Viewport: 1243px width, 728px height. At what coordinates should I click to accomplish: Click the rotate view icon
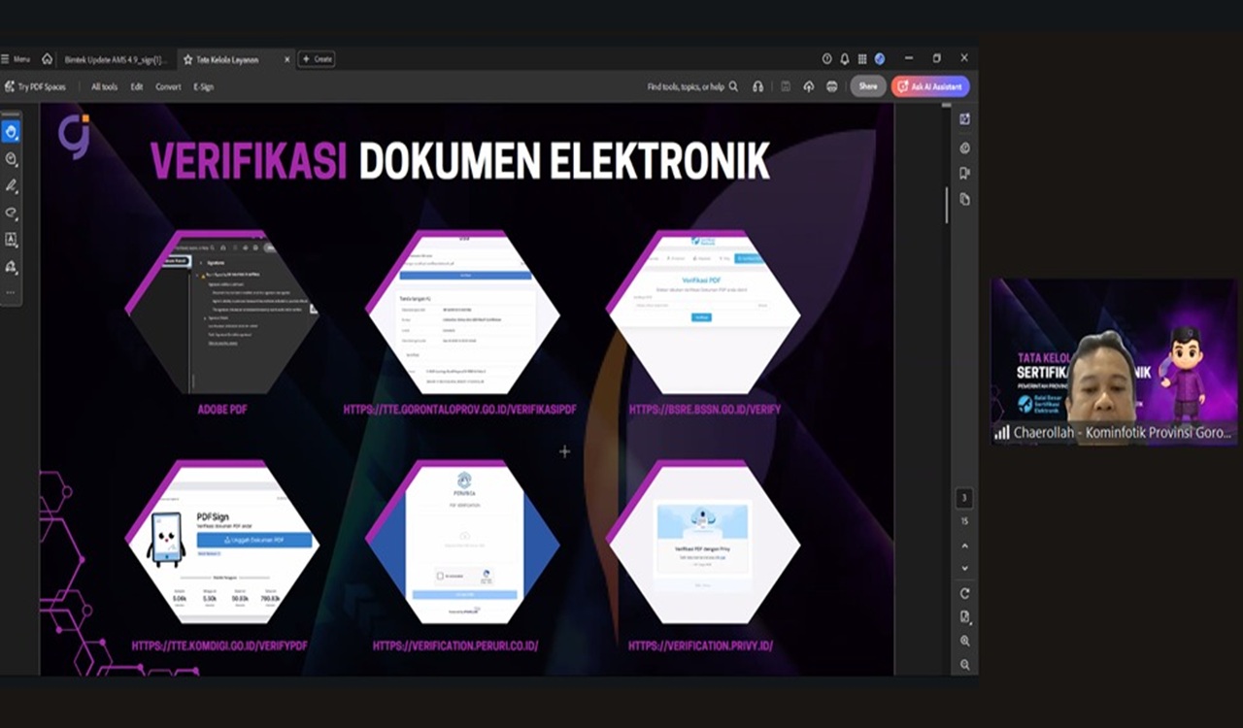point(964,593)
